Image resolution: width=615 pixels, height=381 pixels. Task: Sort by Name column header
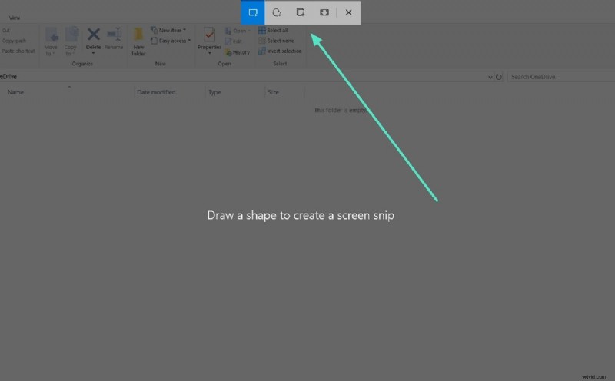pyautogui.click(x=15, y=92)
